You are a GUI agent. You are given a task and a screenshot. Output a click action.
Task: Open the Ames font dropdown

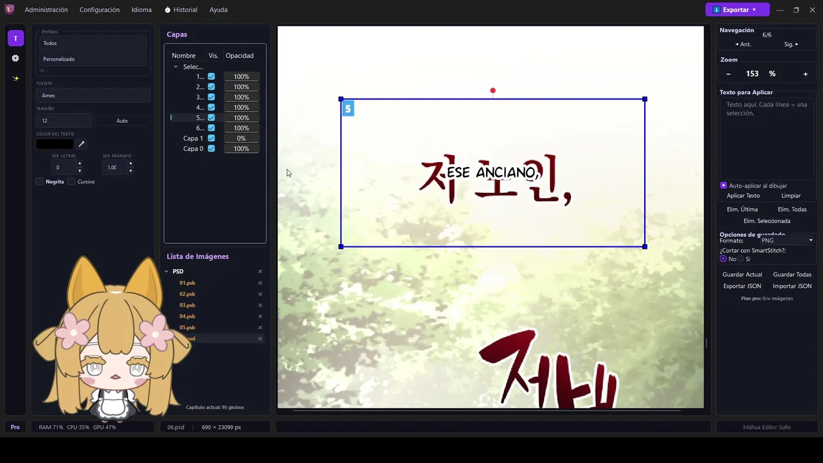93,95
